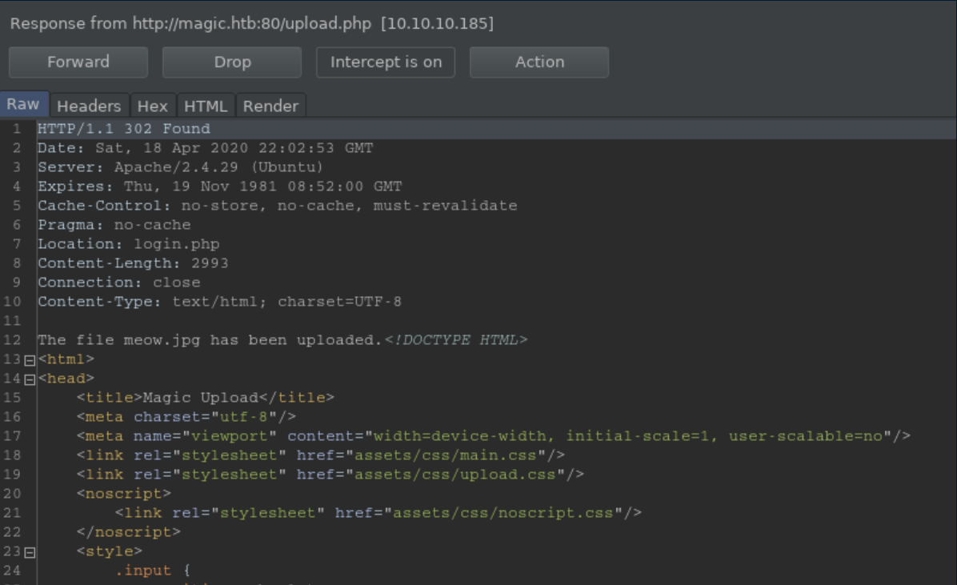Click the 'Magic Upload' title tag line
The image size is (957, 585).
[x=206, y=398]
